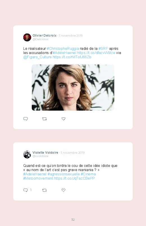The width and height of the screenshot is (146, 226).
Task: Click retweet icon on Olivier Delcroix tweet
Action: [44, 119]
